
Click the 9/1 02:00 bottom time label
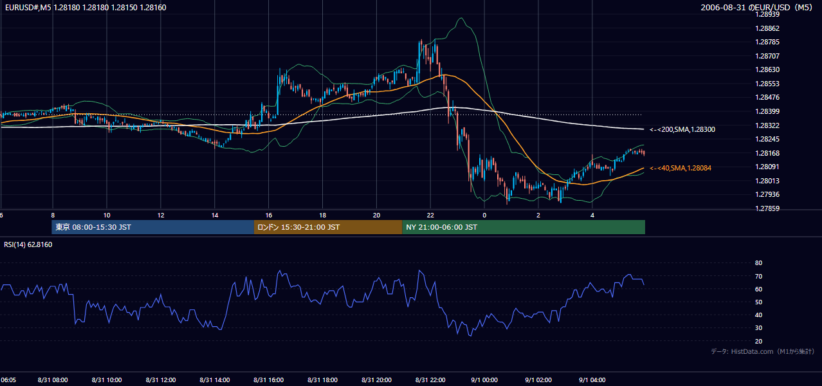point(538,380)
